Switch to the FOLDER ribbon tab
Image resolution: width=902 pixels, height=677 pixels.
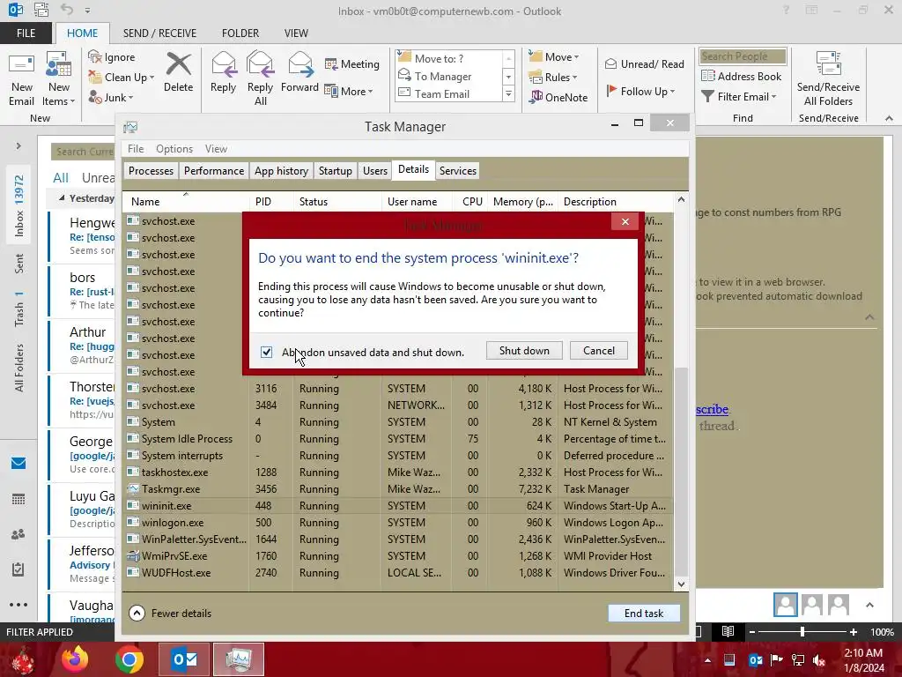pyautogui.click(x=240, y=33)
